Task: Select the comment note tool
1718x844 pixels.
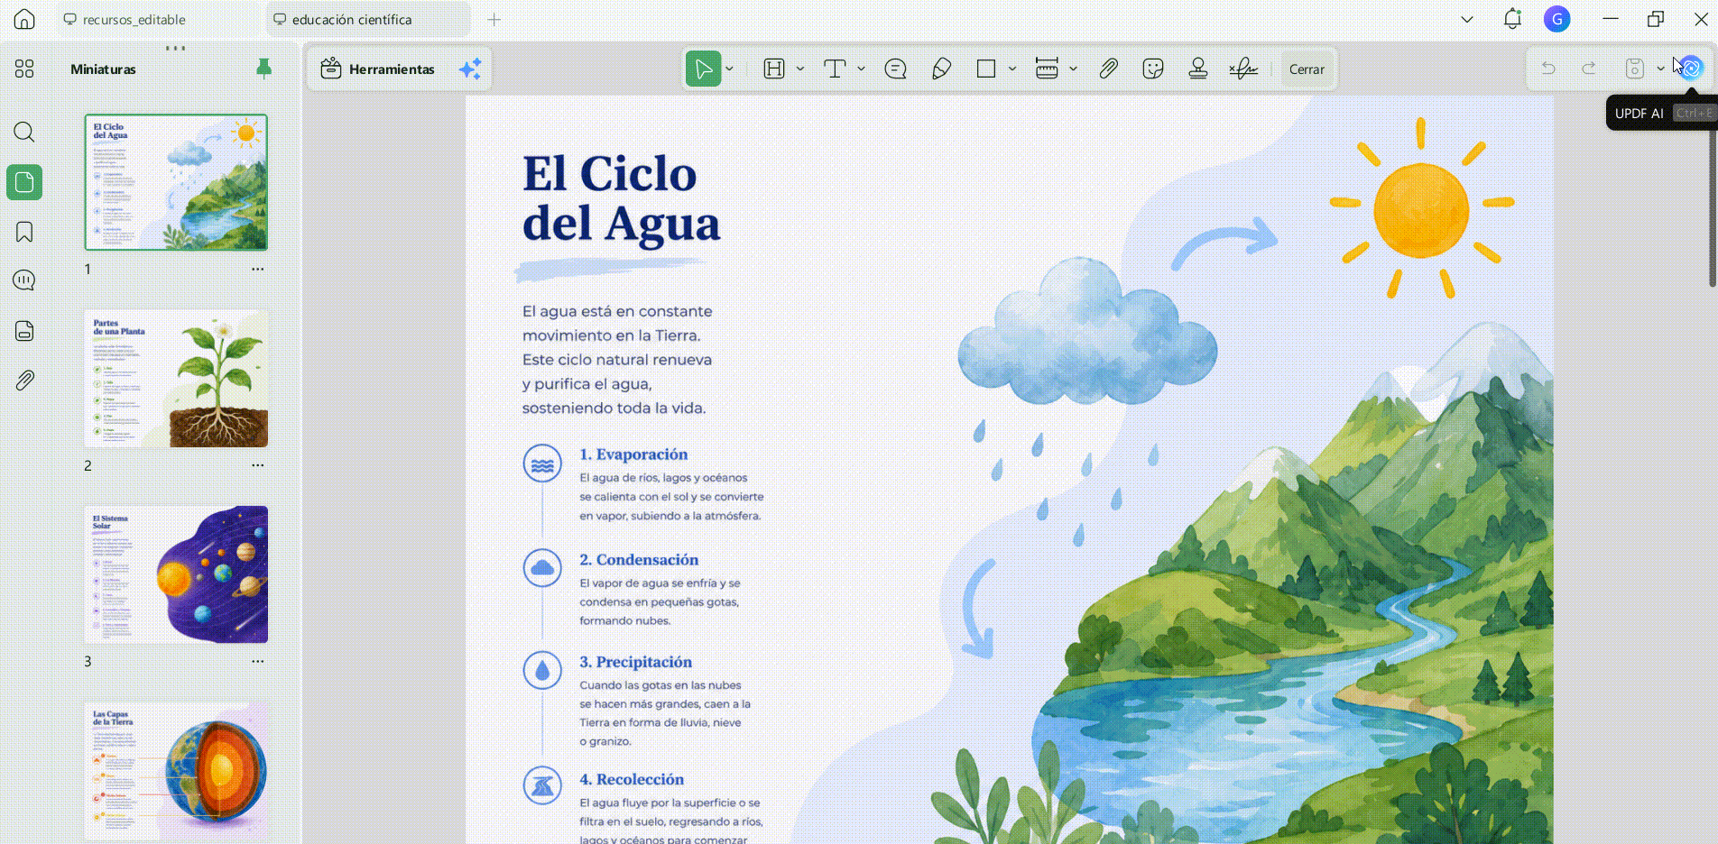Action: [x=895, y=69]
